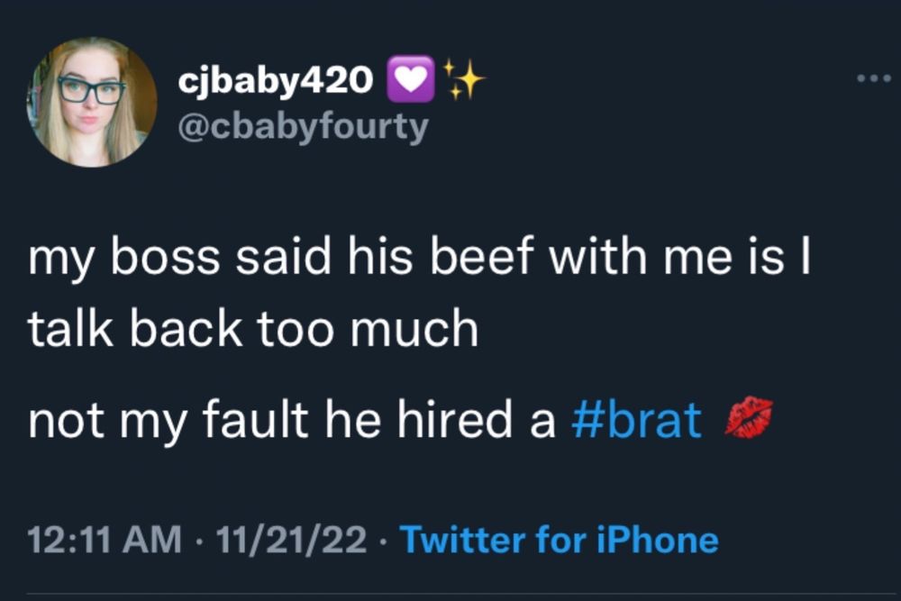Click the 11/21/22 date
Image resolution: width=901 pixels, height=601 pixels.
click(x=291, y=540)
